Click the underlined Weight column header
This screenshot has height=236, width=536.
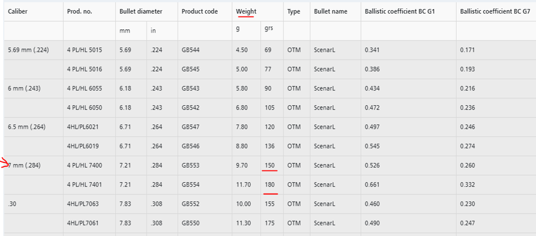point(245,11)
